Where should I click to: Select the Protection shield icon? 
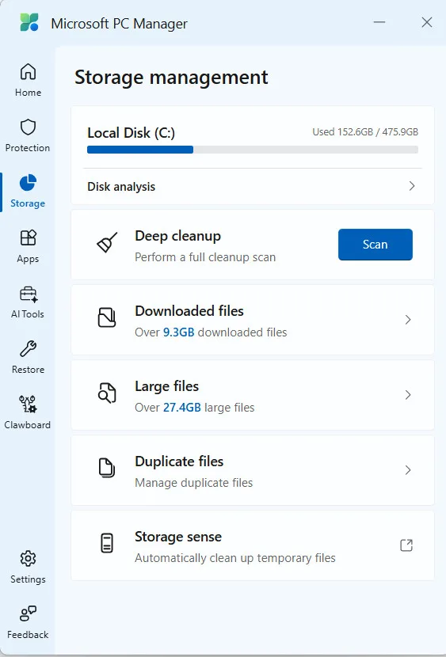tap(28, 127)
